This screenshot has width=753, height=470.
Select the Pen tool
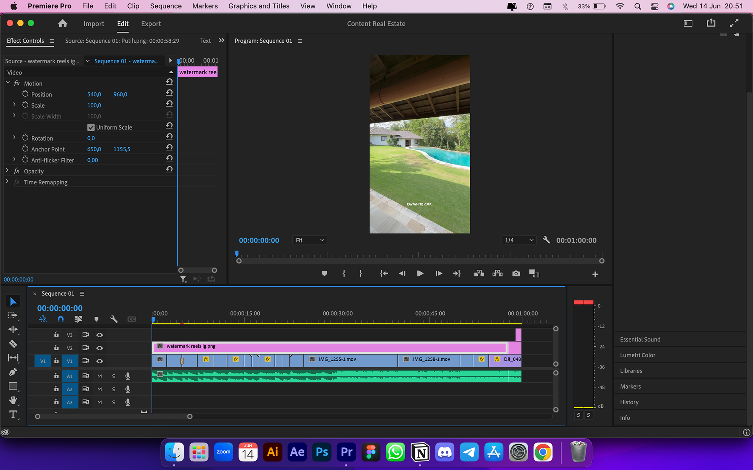(13, 372)
